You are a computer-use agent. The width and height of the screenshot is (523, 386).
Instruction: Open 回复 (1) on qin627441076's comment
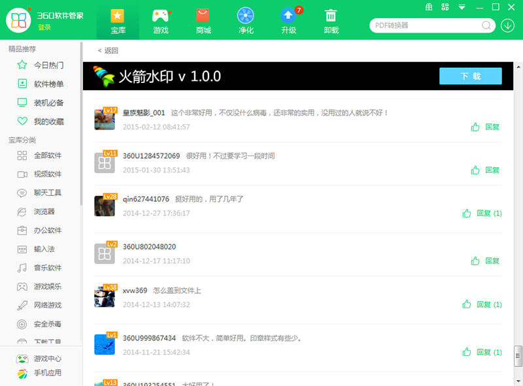coord(489,213)
